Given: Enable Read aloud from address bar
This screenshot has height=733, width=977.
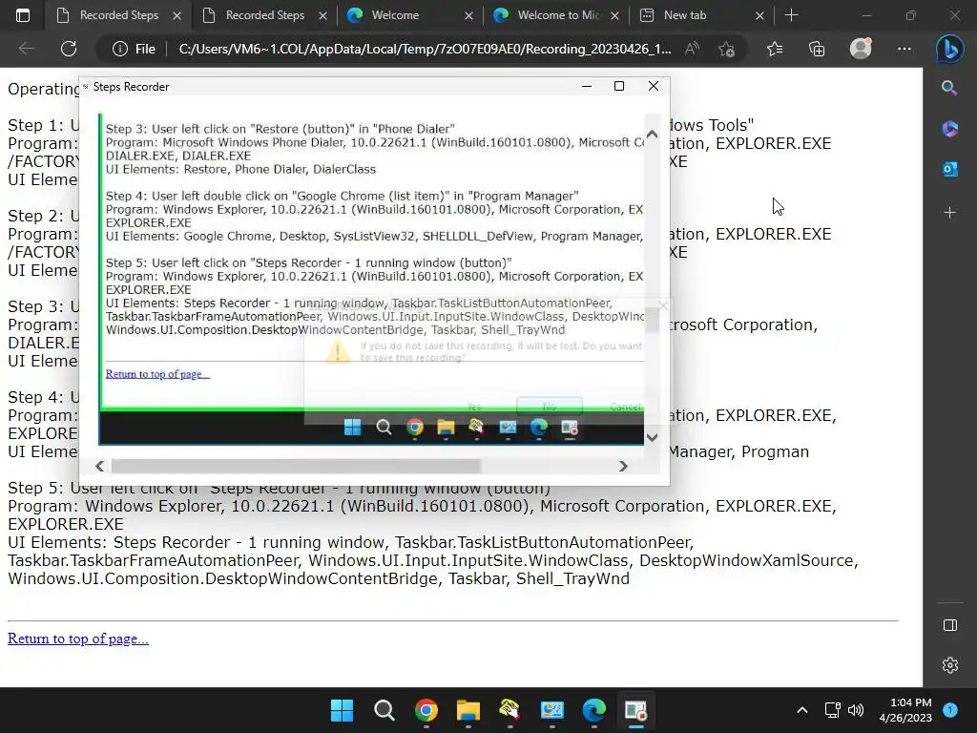Looking at the screenshot, I should (x=692, y=49).
